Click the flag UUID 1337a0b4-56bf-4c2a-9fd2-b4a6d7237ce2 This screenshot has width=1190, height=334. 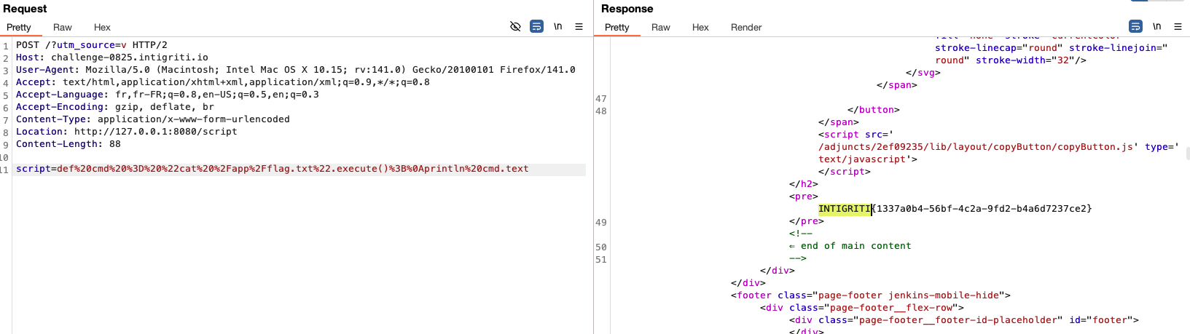981,209
